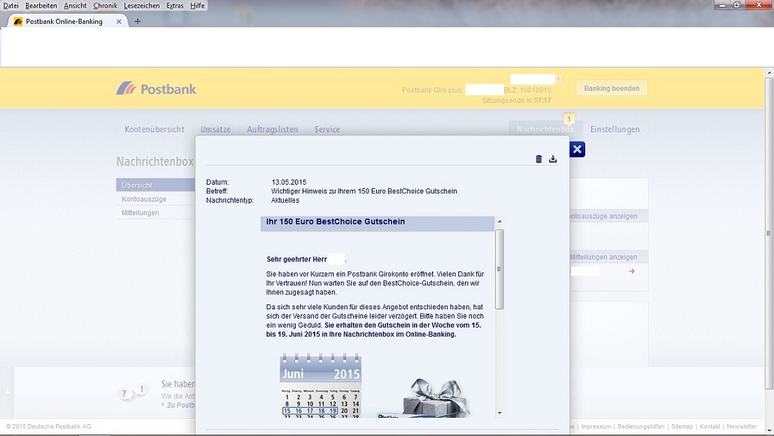Go to Kontenübersicht
774x436 pixels.
tap(154, 129)
